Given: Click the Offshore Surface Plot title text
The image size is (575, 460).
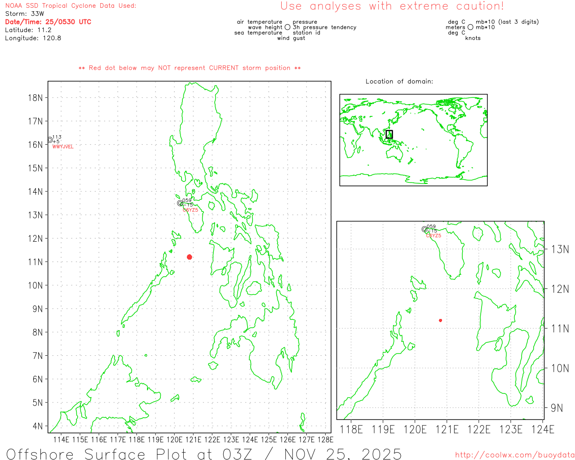Looking at the screenshot, I should pyautogui.click(x=203, y=454).
